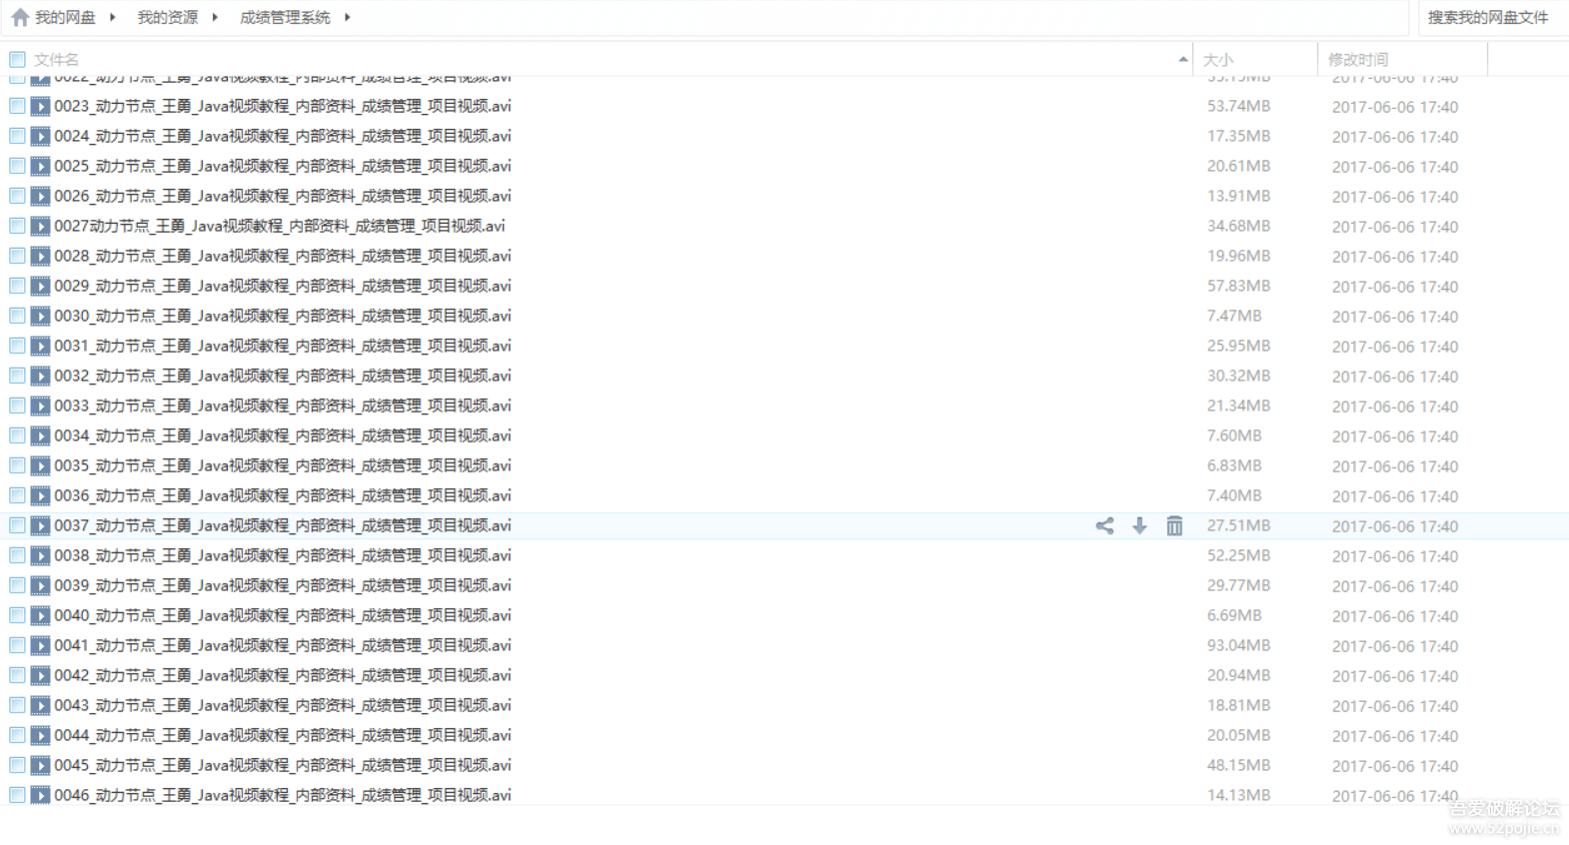
Task: Check the box for file 0046
Action: (x=17, y=794)
